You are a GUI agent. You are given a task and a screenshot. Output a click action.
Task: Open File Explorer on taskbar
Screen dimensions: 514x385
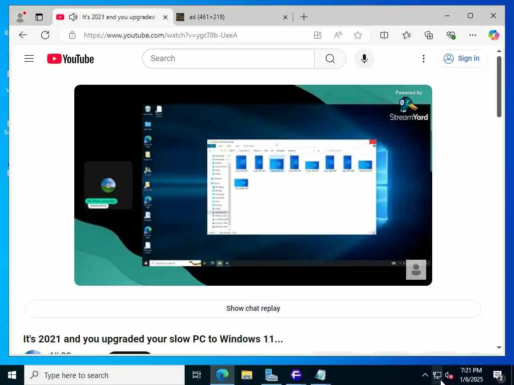(247, 375)
